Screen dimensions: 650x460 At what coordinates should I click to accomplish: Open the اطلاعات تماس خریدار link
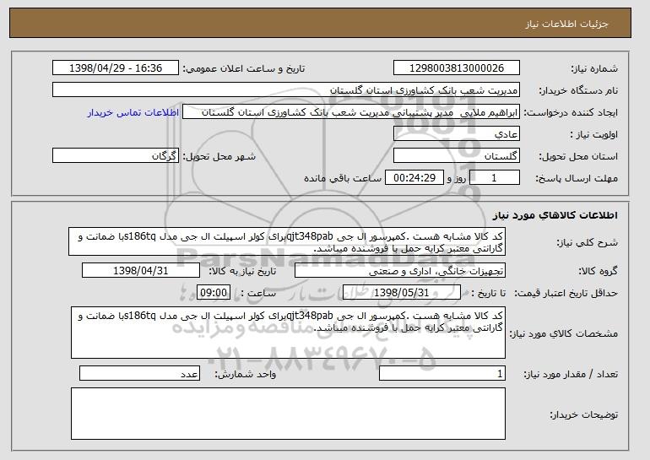coord(133,112)
